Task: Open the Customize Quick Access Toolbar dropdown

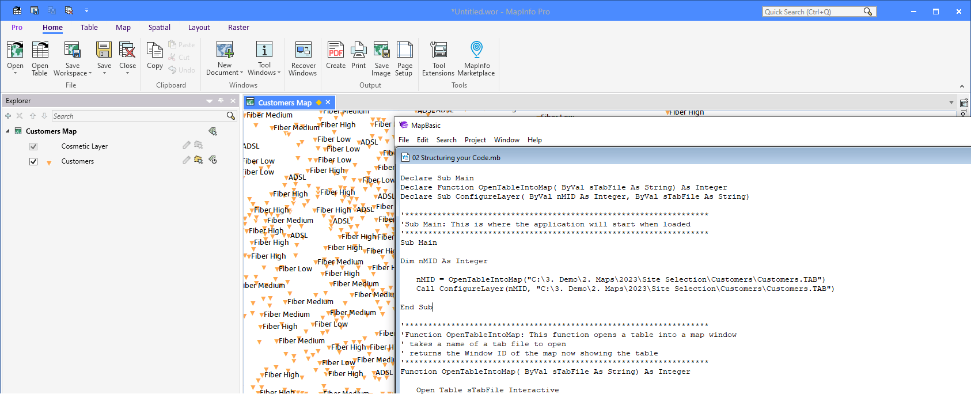Action: pyautogui.click(x=86, y=11)
